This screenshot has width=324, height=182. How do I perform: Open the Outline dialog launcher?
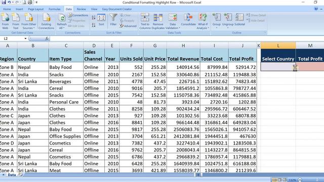[x=265, y=32]
